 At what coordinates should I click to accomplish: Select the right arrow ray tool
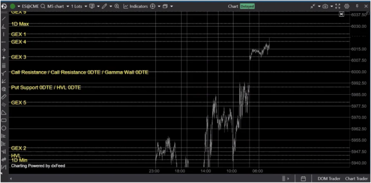point(4,50)
